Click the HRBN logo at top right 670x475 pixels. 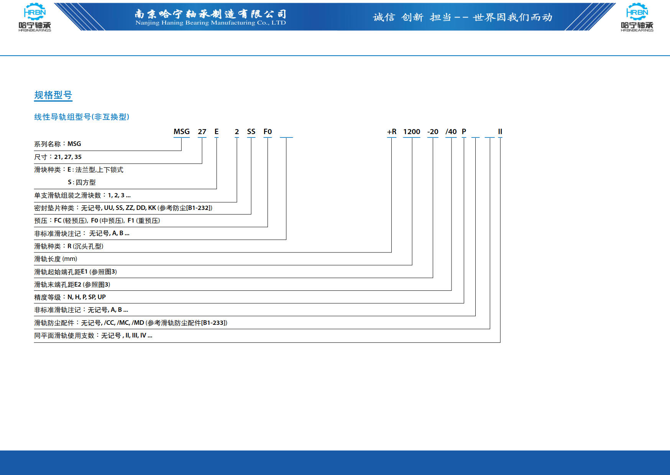(x=637, y=17)
